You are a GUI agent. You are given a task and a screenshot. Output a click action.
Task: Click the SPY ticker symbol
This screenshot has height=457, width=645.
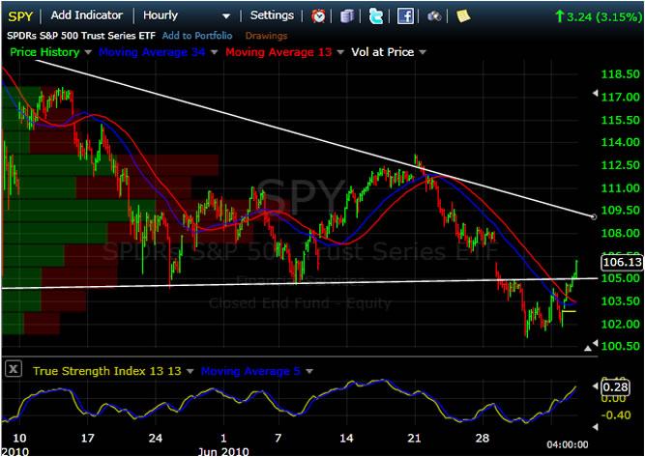click(19, 16)
